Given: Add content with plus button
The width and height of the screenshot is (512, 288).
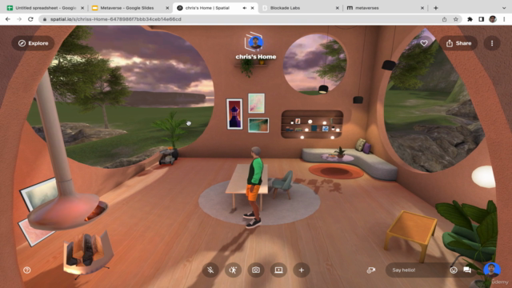Looking at the screenshot, I should click(301, 270).
